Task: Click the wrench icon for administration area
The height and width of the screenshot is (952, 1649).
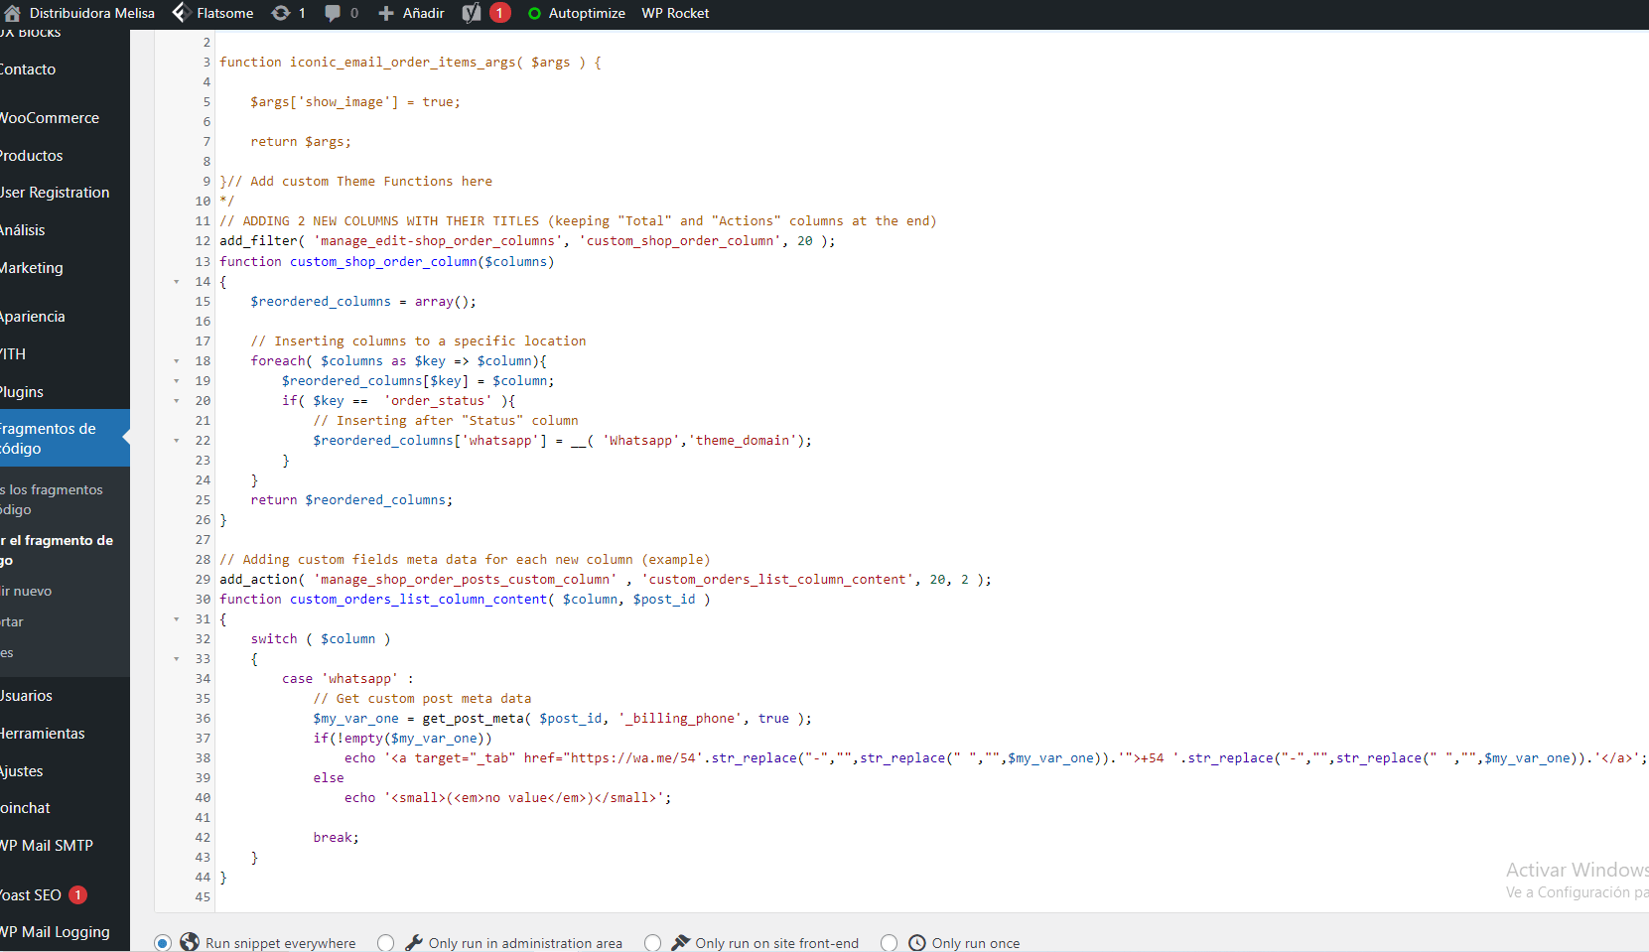Action: [414, 942]
